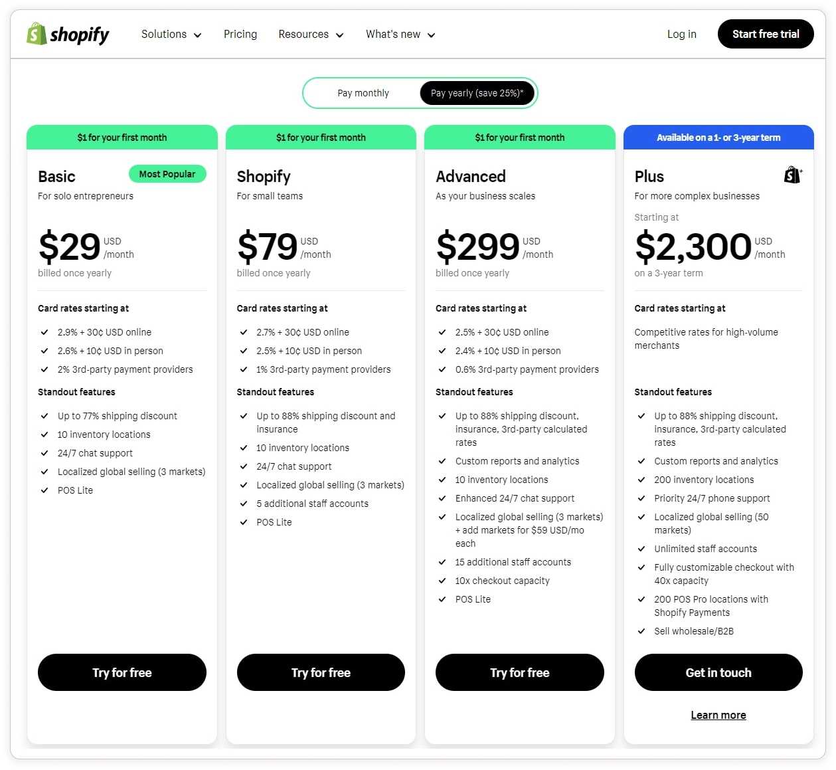Click the checkmark next to 5 additional staff accounts

coord(244,504)
